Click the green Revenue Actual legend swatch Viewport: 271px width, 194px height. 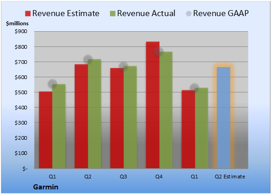click(x=112, y=14)
